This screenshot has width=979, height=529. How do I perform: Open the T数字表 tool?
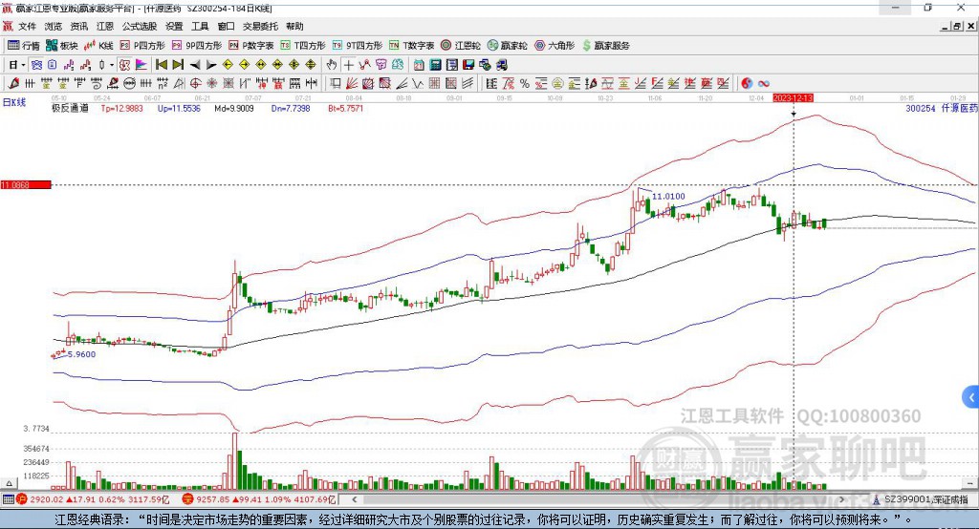point(411,46)
